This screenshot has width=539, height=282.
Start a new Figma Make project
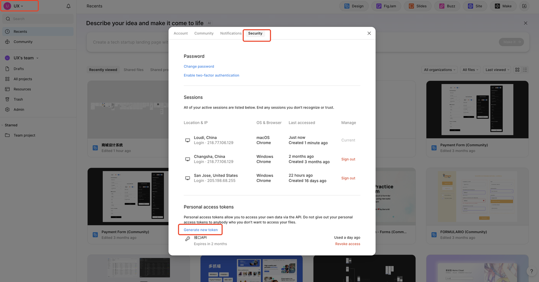(503, 6)
